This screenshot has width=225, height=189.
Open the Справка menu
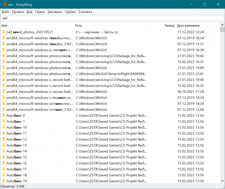point(85,12)
